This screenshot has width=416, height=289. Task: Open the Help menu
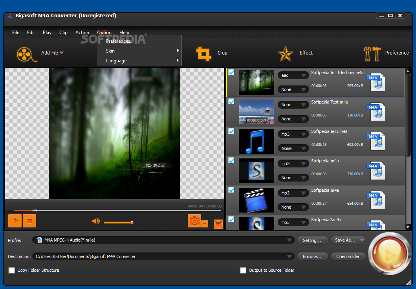point(124,32)
